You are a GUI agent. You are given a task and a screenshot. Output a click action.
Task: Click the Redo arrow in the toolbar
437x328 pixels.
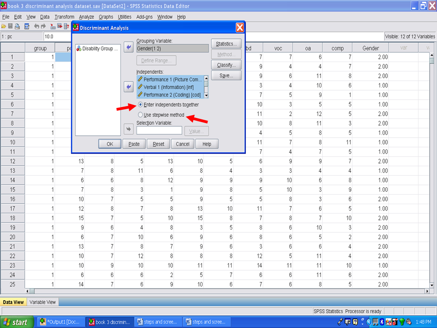pos(44,26)
